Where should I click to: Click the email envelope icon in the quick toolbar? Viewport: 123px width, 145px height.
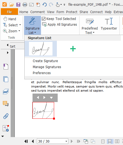click(x=31, y=5)
